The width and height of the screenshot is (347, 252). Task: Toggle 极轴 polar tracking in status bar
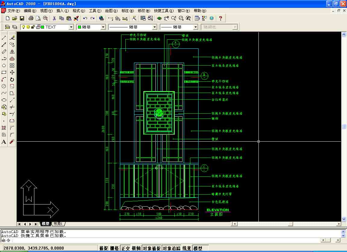click(x=136, y=248)
